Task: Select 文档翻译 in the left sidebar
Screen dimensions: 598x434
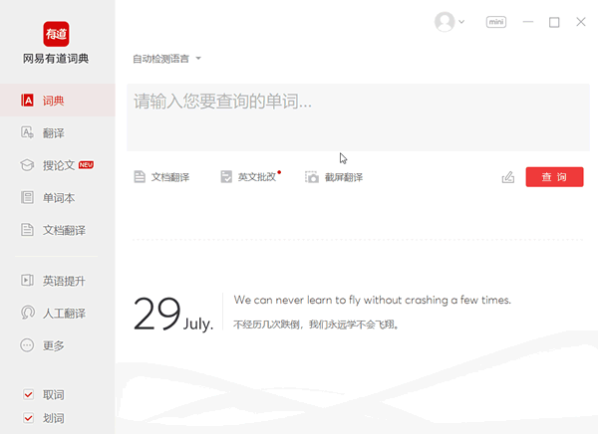Action: click(x=57, y=230)
